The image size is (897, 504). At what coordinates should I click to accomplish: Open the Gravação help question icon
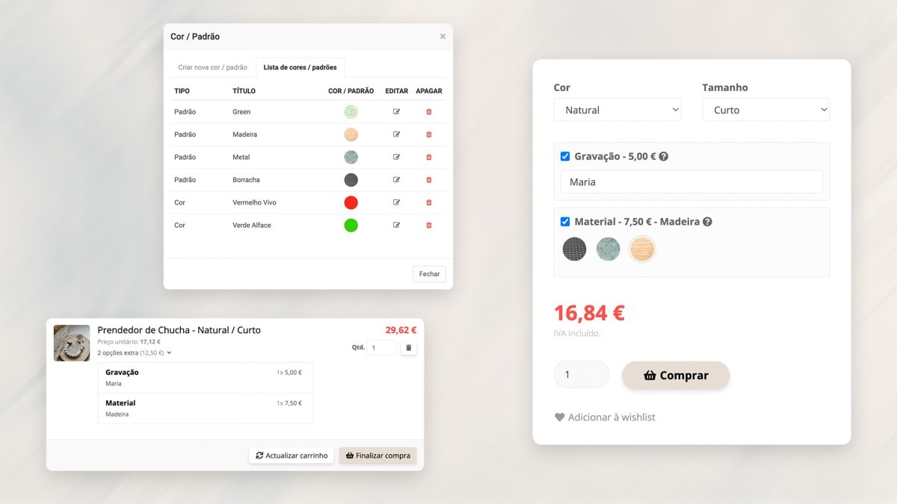point(663,157)
